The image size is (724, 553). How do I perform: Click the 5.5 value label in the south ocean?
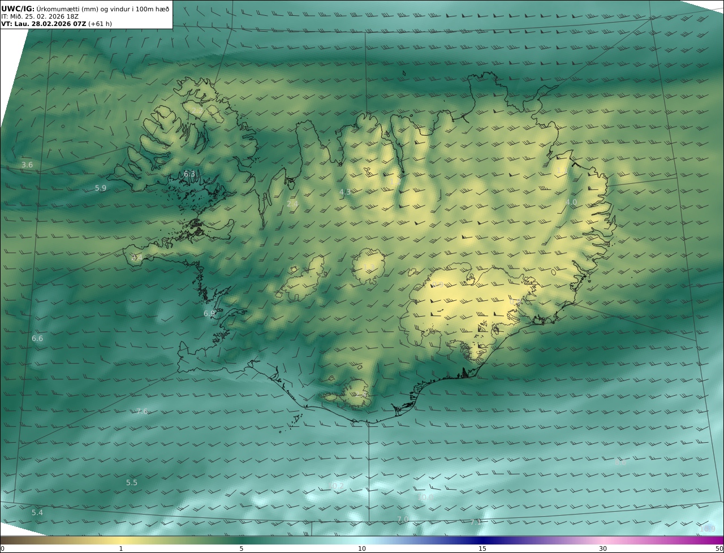[132, 483]
